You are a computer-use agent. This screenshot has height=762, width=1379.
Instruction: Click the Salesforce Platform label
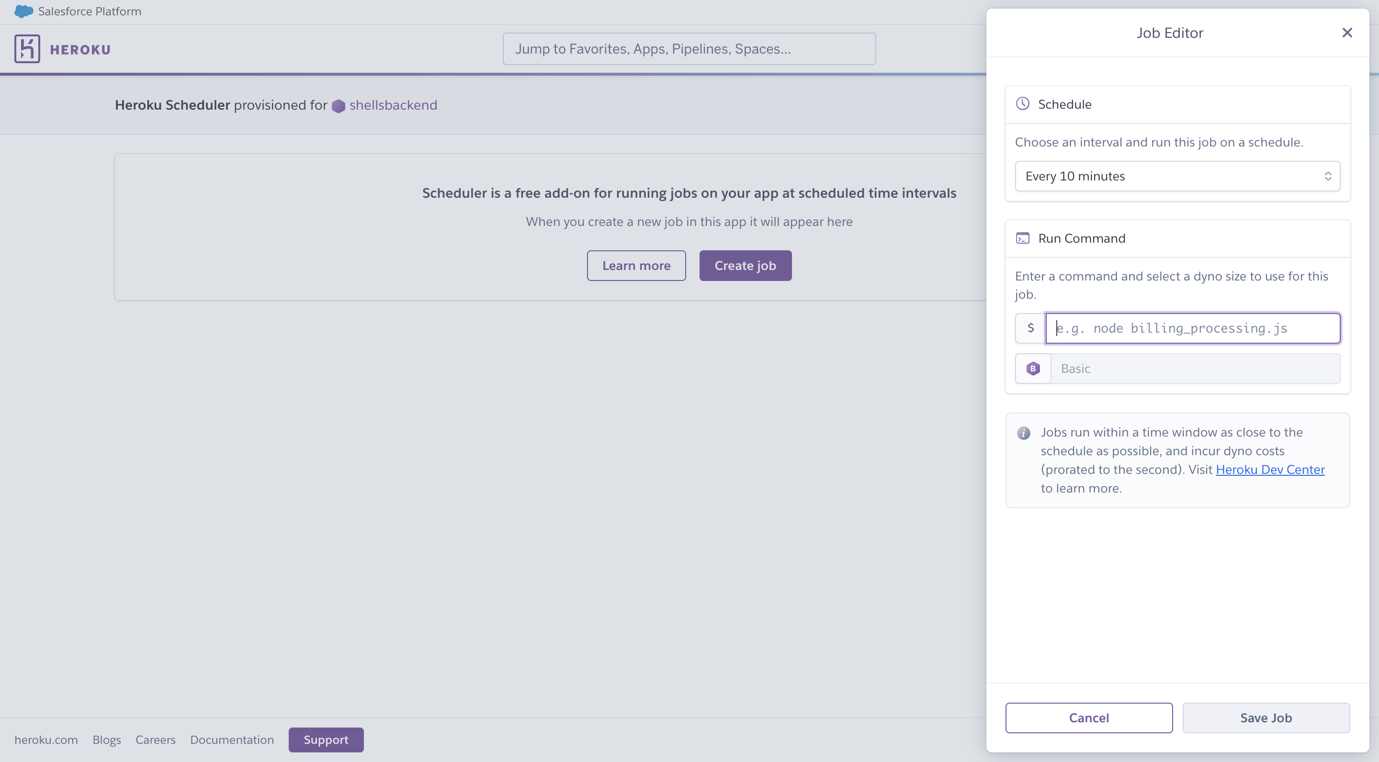pyautogui.click(x=90, y=11)
